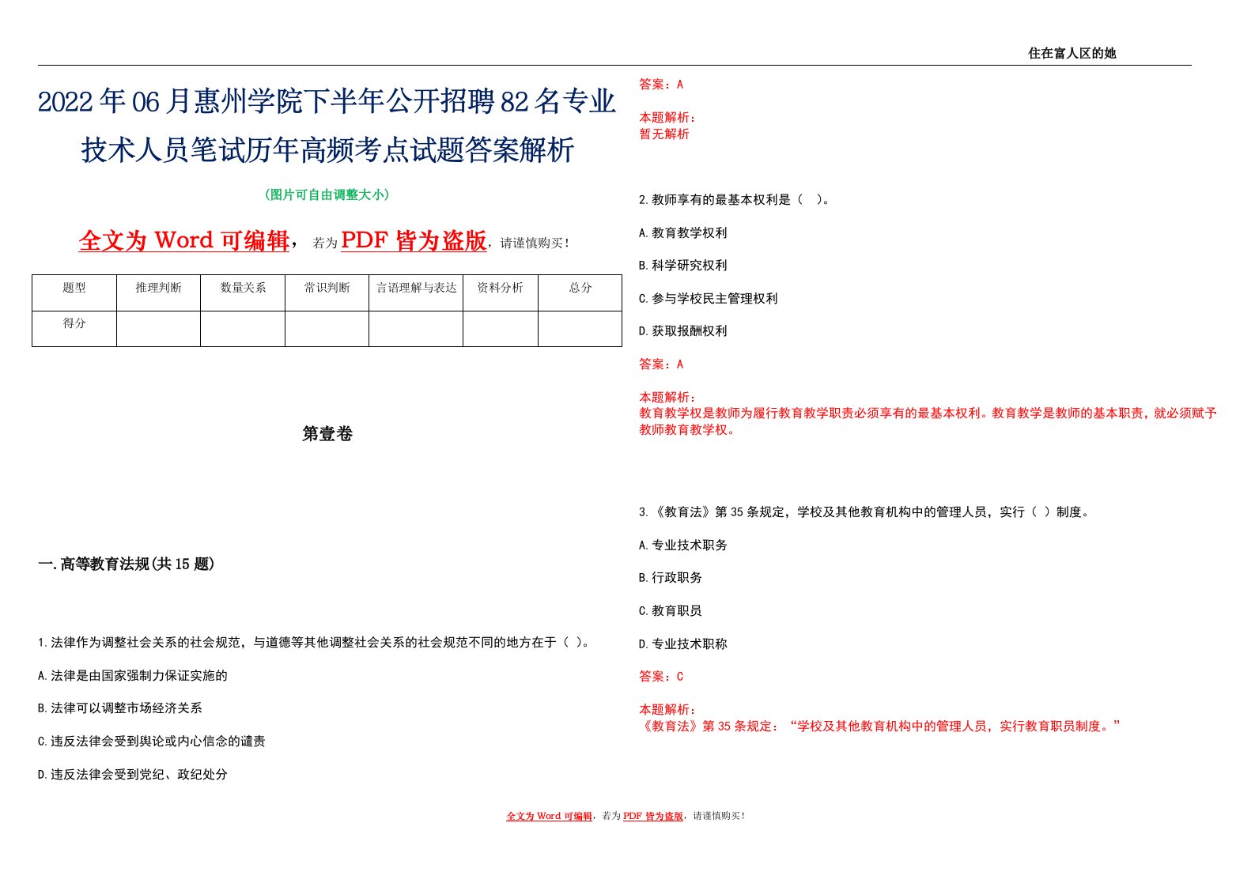Select option C.违反法律会受到舆论或内心信念的谴责
1255x887 pixels.
(x=152, y=742)
